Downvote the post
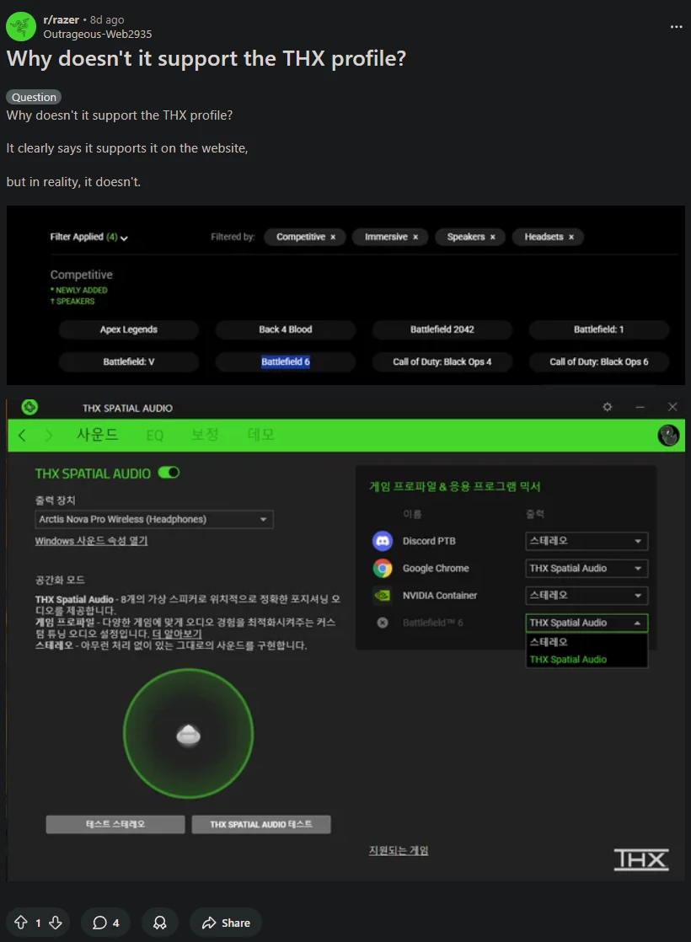Screen dimensions: 691x942 [x=56, y=923]
